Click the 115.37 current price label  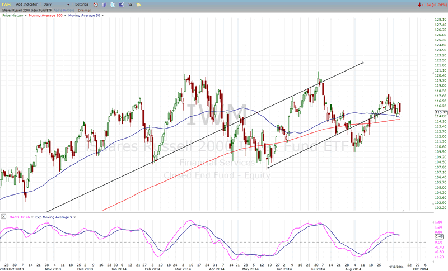pos(440,112)
